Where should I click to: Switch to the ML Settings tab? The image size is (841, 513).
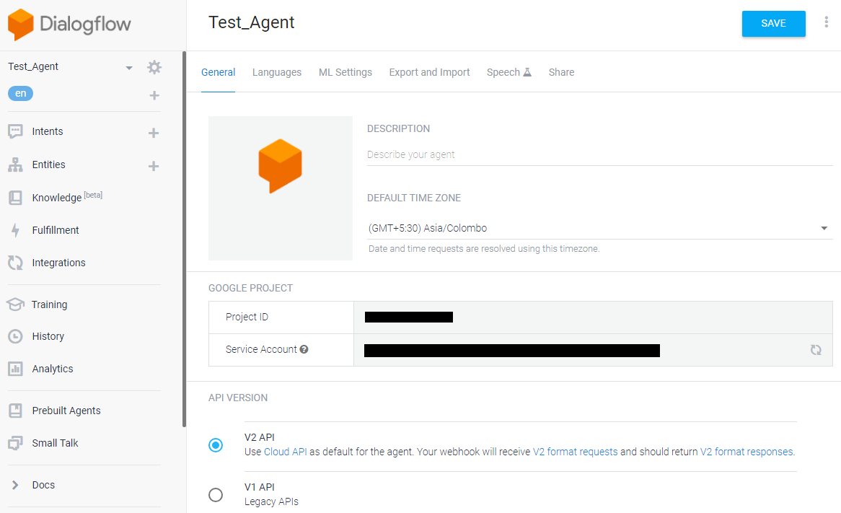point(345,72)
